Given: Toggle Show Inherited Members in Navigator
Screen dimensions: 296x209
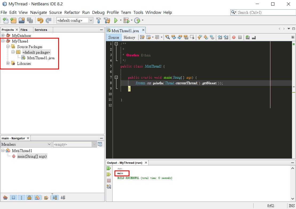Looking at the screenshot, I should coord(5,198).
